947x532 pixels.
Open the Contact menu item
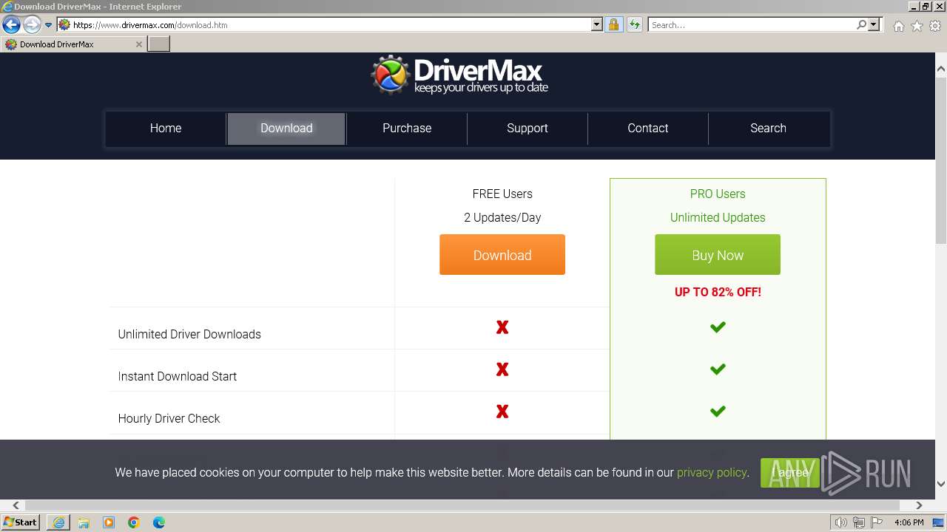pos(648,129)
